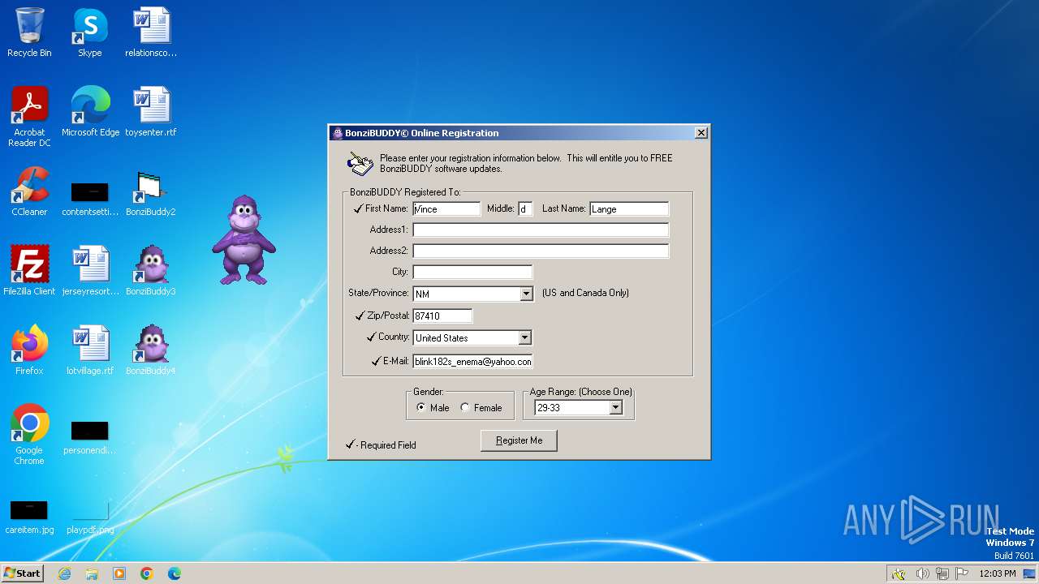Open BonziBuddy4 desktop shortcut

(151, 350)
